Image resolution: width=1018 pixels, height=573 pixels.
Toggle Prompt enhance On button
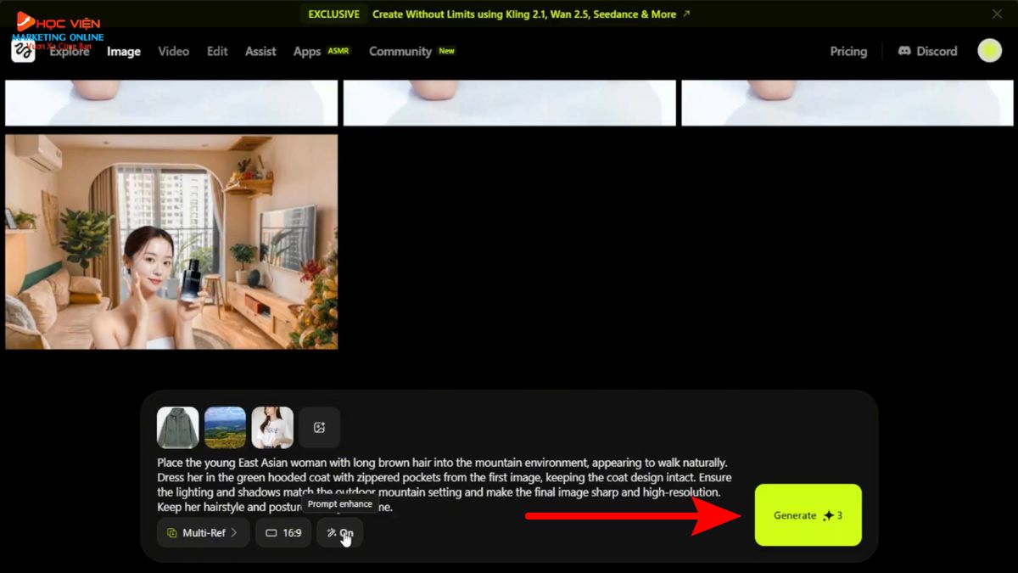pos(340,533)
